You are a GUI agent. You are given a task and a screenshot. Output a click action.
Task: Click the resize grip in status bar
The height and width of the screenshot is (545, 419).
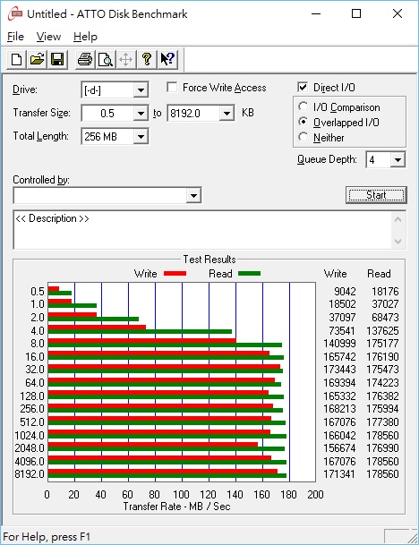pyautogui.click(x=412, y=537)
